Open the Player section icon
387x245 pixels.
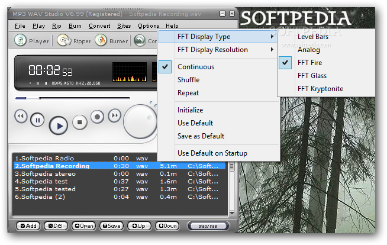tap(20, 40)
